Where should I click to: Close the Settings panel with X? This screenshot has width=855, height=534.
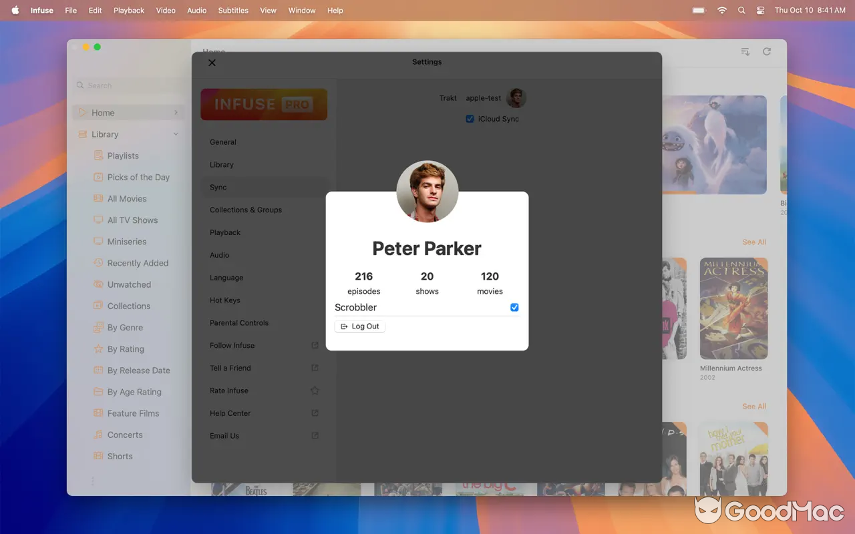[212, 63]
